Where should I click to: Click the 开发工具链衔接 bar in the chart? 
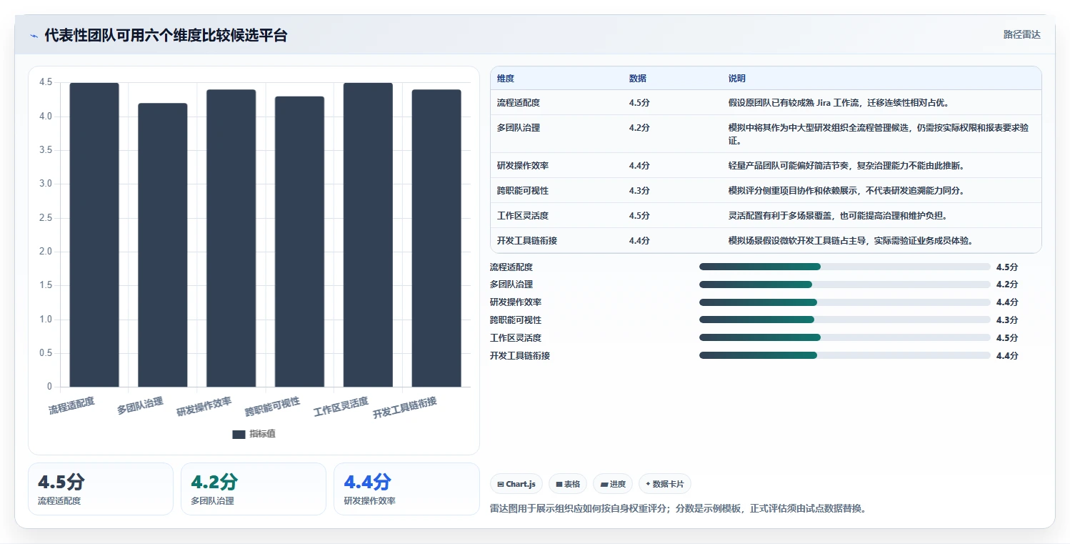point(436,239)
